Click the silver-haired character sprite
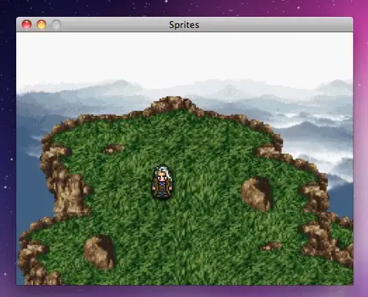This screenshot has height=297, width=368. [162, 182]
